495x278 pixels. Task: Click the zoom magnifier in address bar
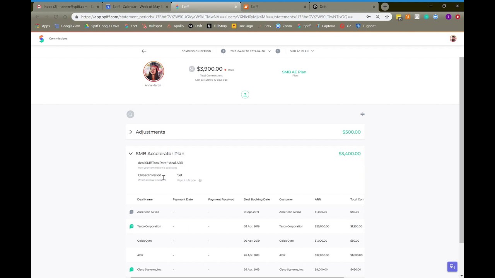[x=377, y=17]
